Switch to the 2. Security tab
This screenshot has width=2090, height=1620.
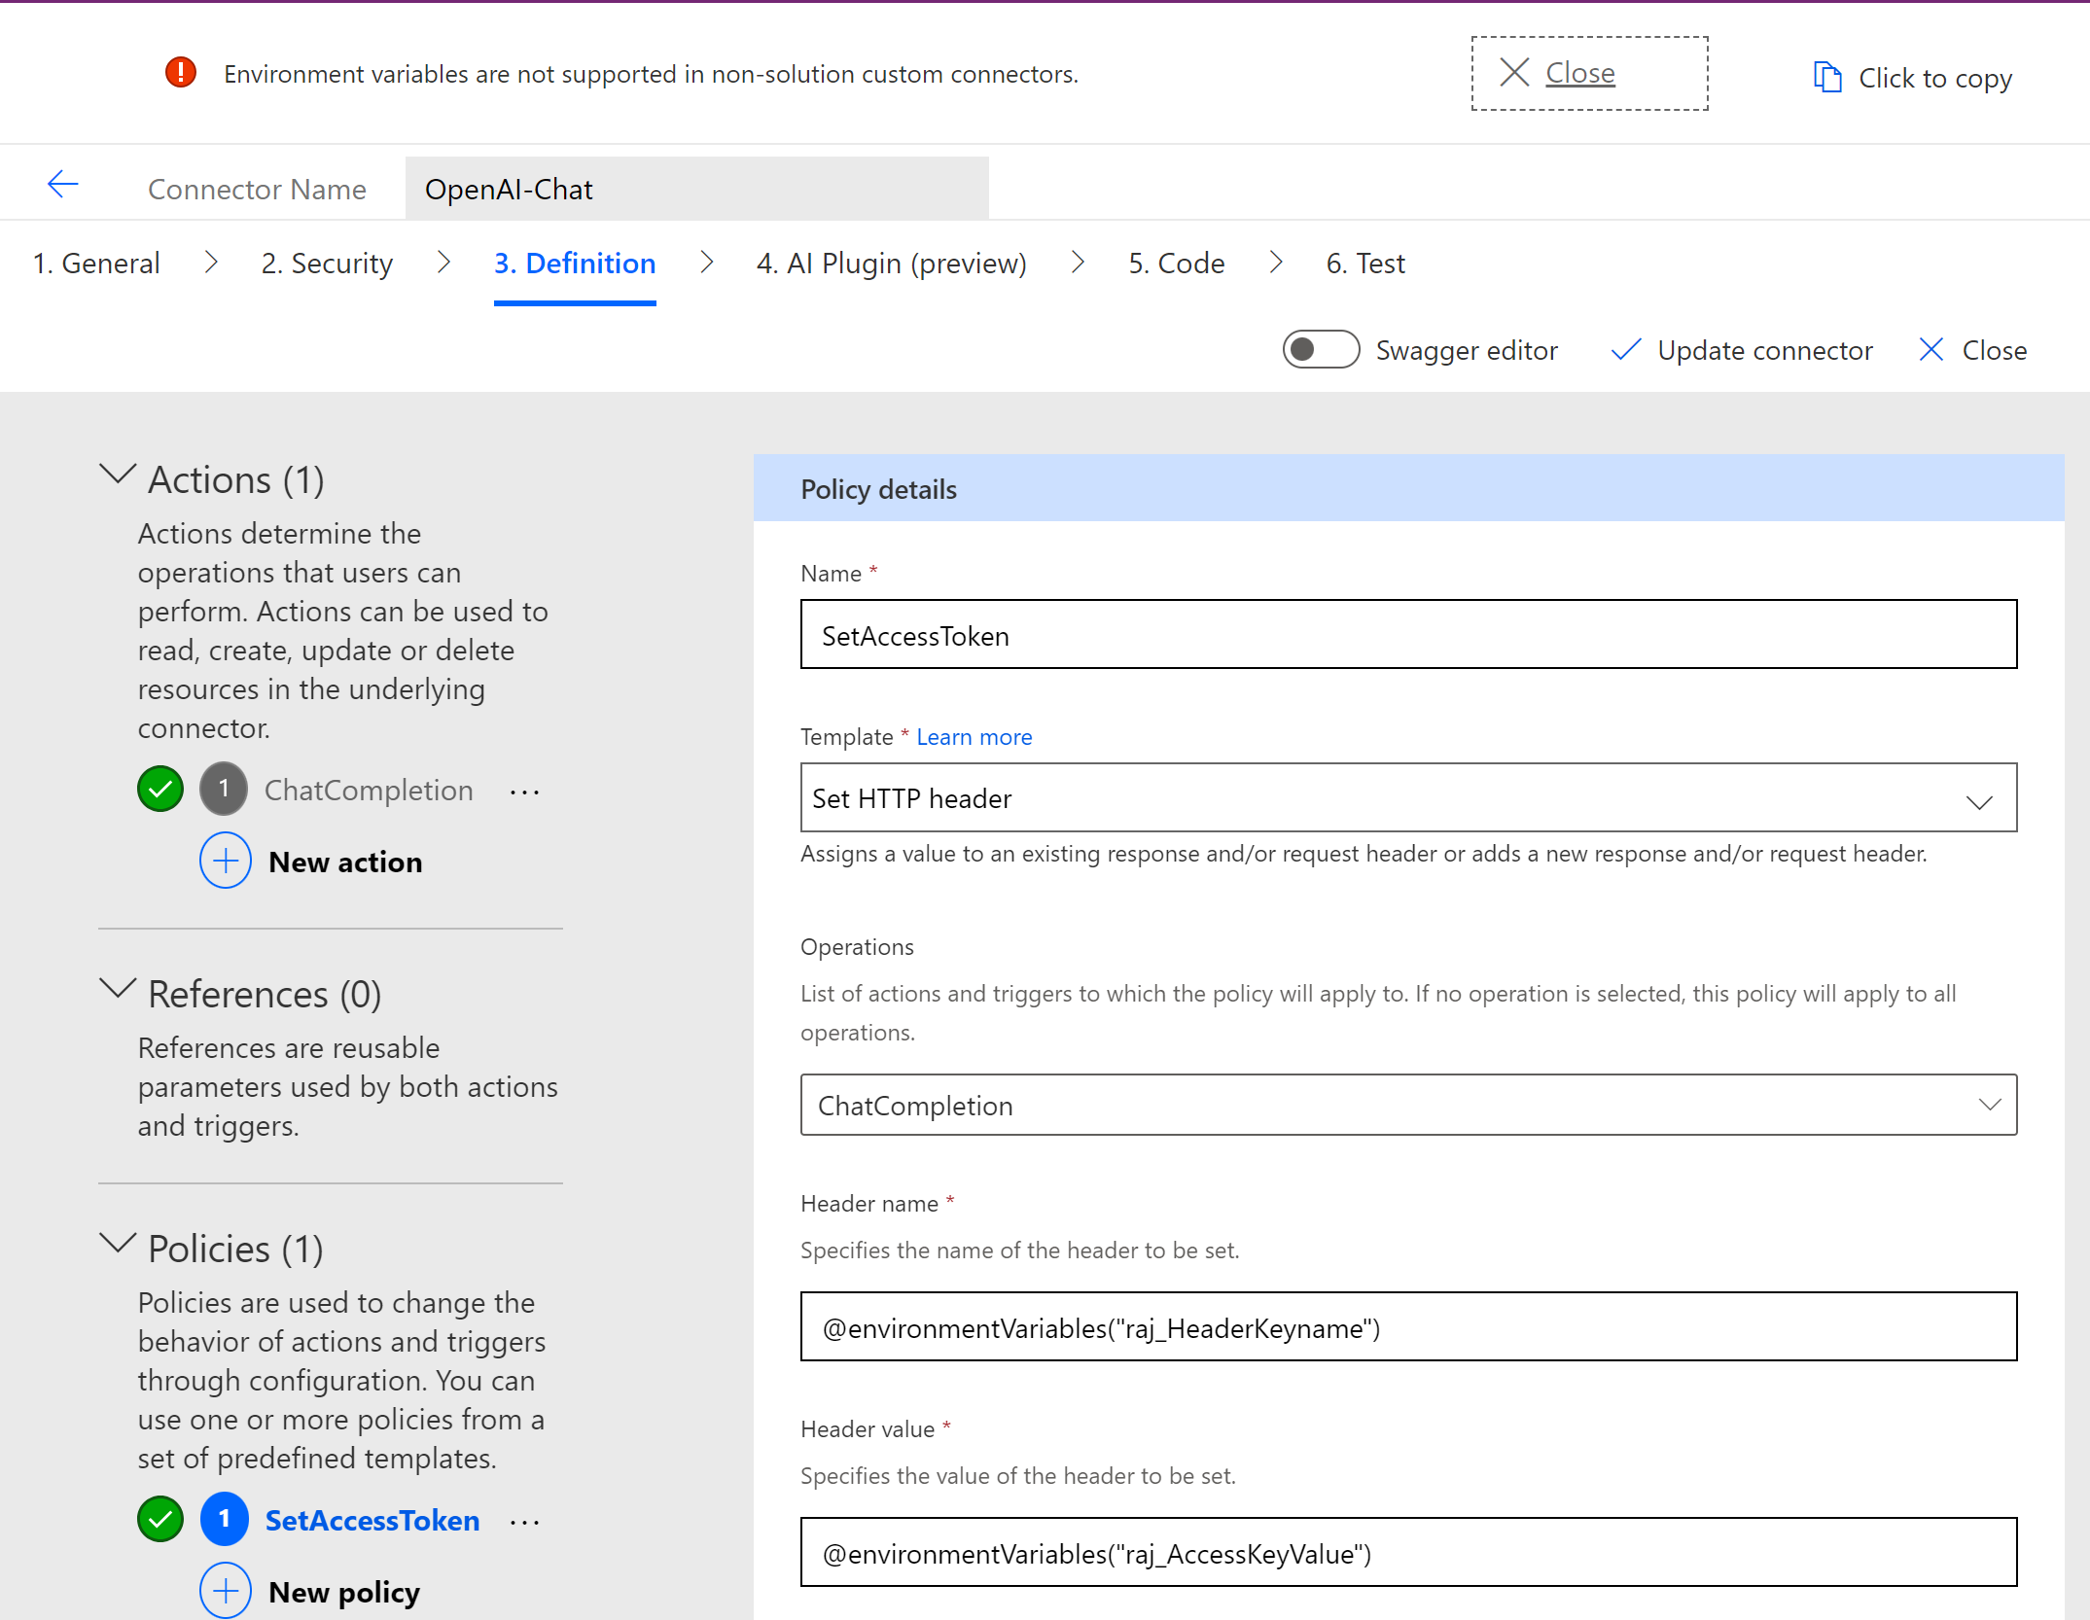pos(327,264)
